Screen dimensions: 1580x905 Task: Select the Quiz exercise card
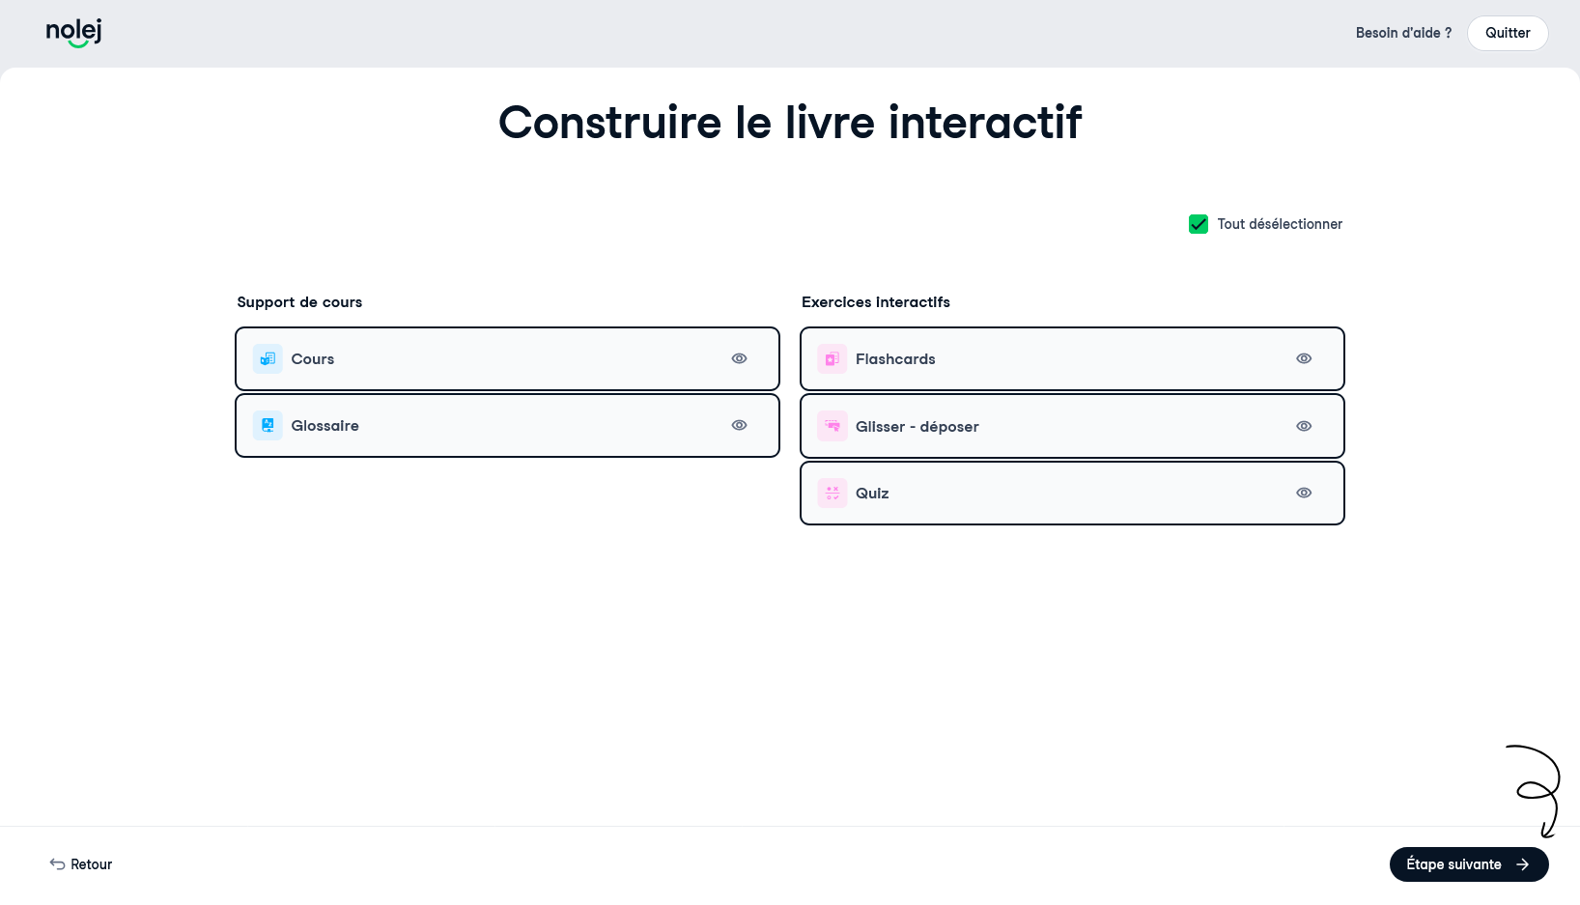(1072, 494)
